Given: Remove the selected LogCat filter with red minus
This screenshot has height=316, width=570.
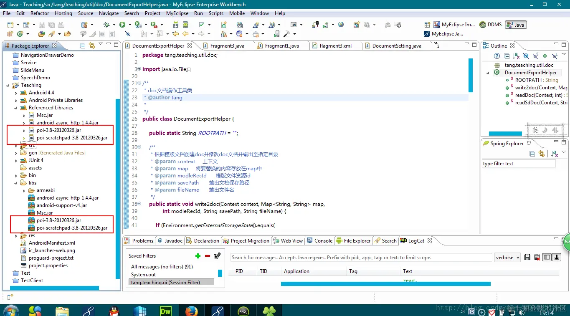Looking at the screenshot, I should click(x=207, y=256).
